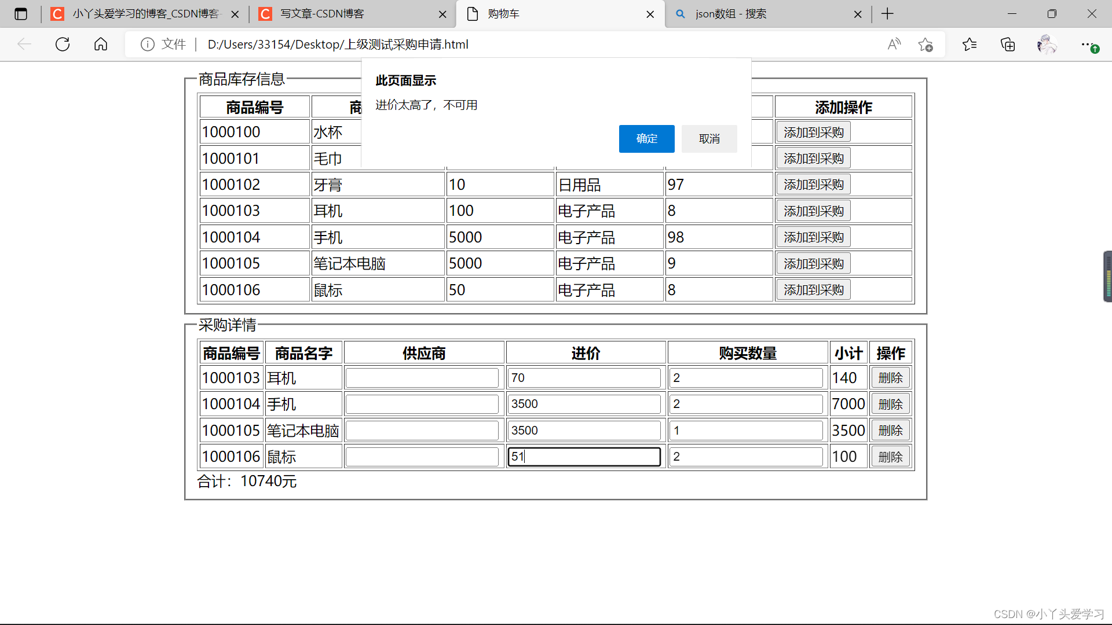
Task: Click the 进价 field for 手机
Action: click(584, 404)
